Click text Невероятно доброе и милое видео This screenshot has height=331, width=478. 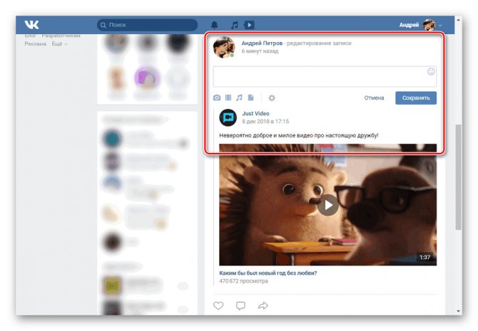tap(298, 135)
